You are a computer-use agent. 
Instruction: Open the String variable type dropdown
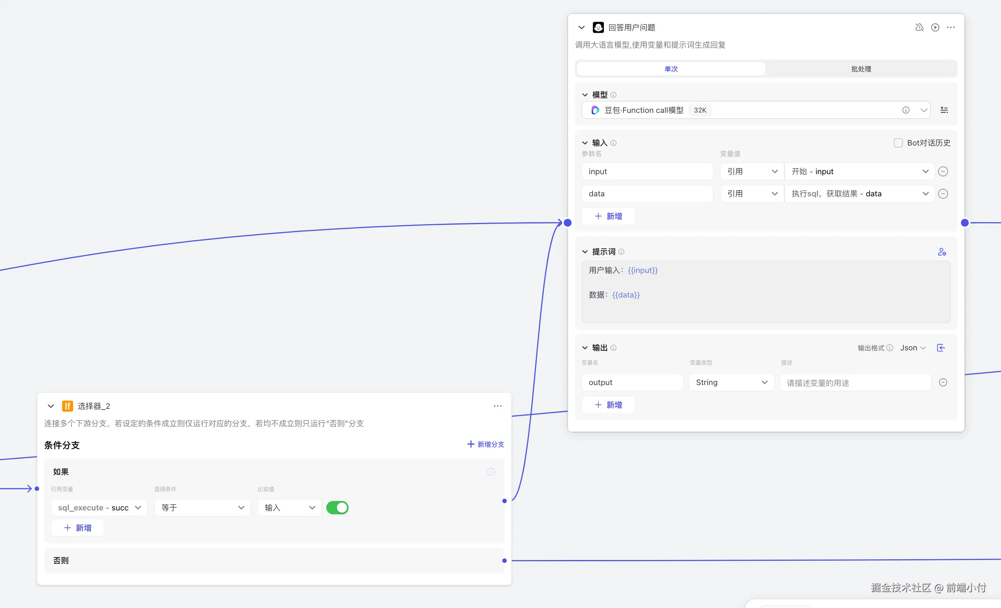731,382
